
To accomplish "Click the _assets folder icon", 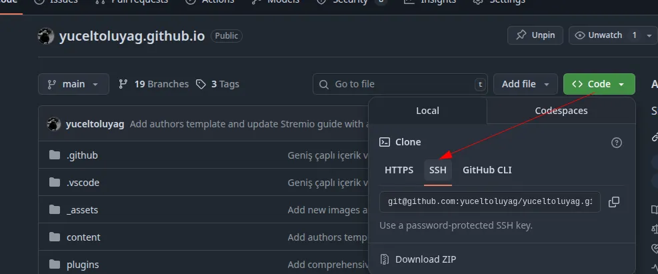I will pyautogui.click(x=55, y=210).
